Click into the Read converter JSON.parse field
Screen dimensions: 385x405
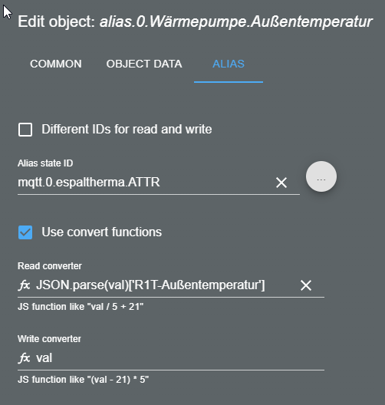click(x=165, y=285)
